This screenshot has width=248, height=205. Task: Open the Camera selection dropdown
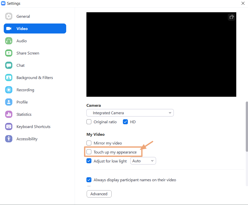[x=130, y=113]
